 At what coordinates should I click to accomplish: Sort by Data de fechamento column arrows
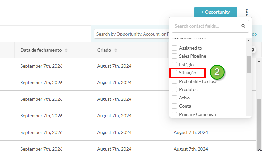point(66,50)
